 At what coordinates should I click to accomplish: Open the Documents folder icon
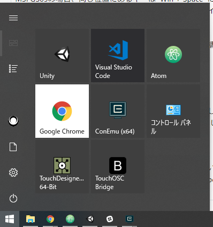pos(13,147)
